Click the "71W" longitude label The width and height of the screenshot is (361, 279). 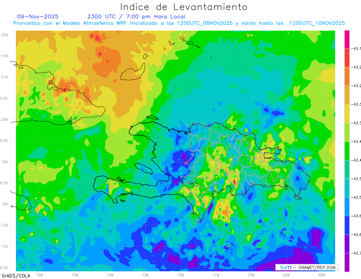coord(216,275)
